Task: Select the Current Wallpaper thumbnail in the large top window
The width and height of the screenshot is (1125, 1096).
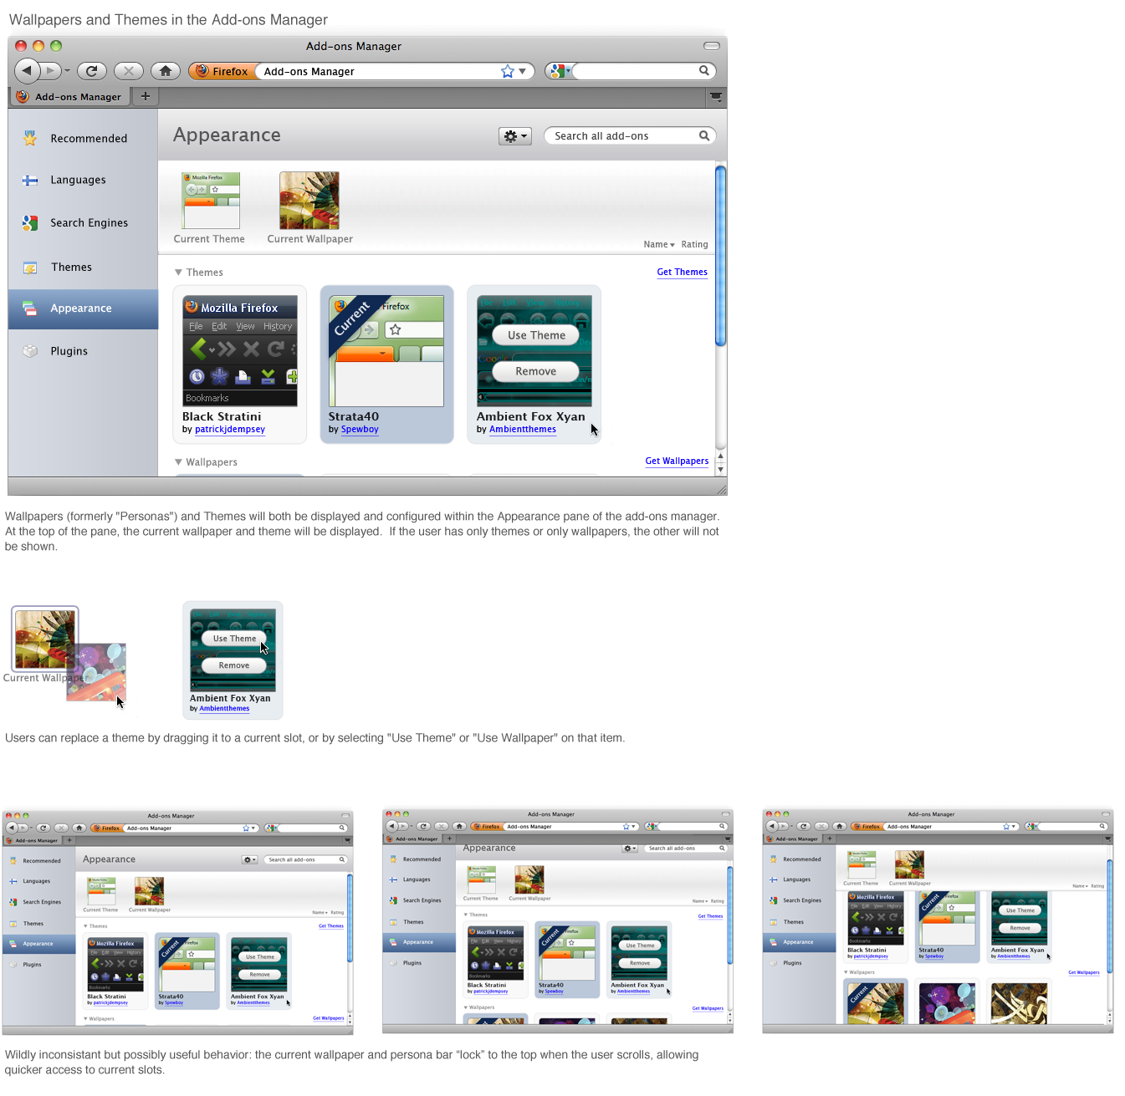Action: tap(309, 201)
